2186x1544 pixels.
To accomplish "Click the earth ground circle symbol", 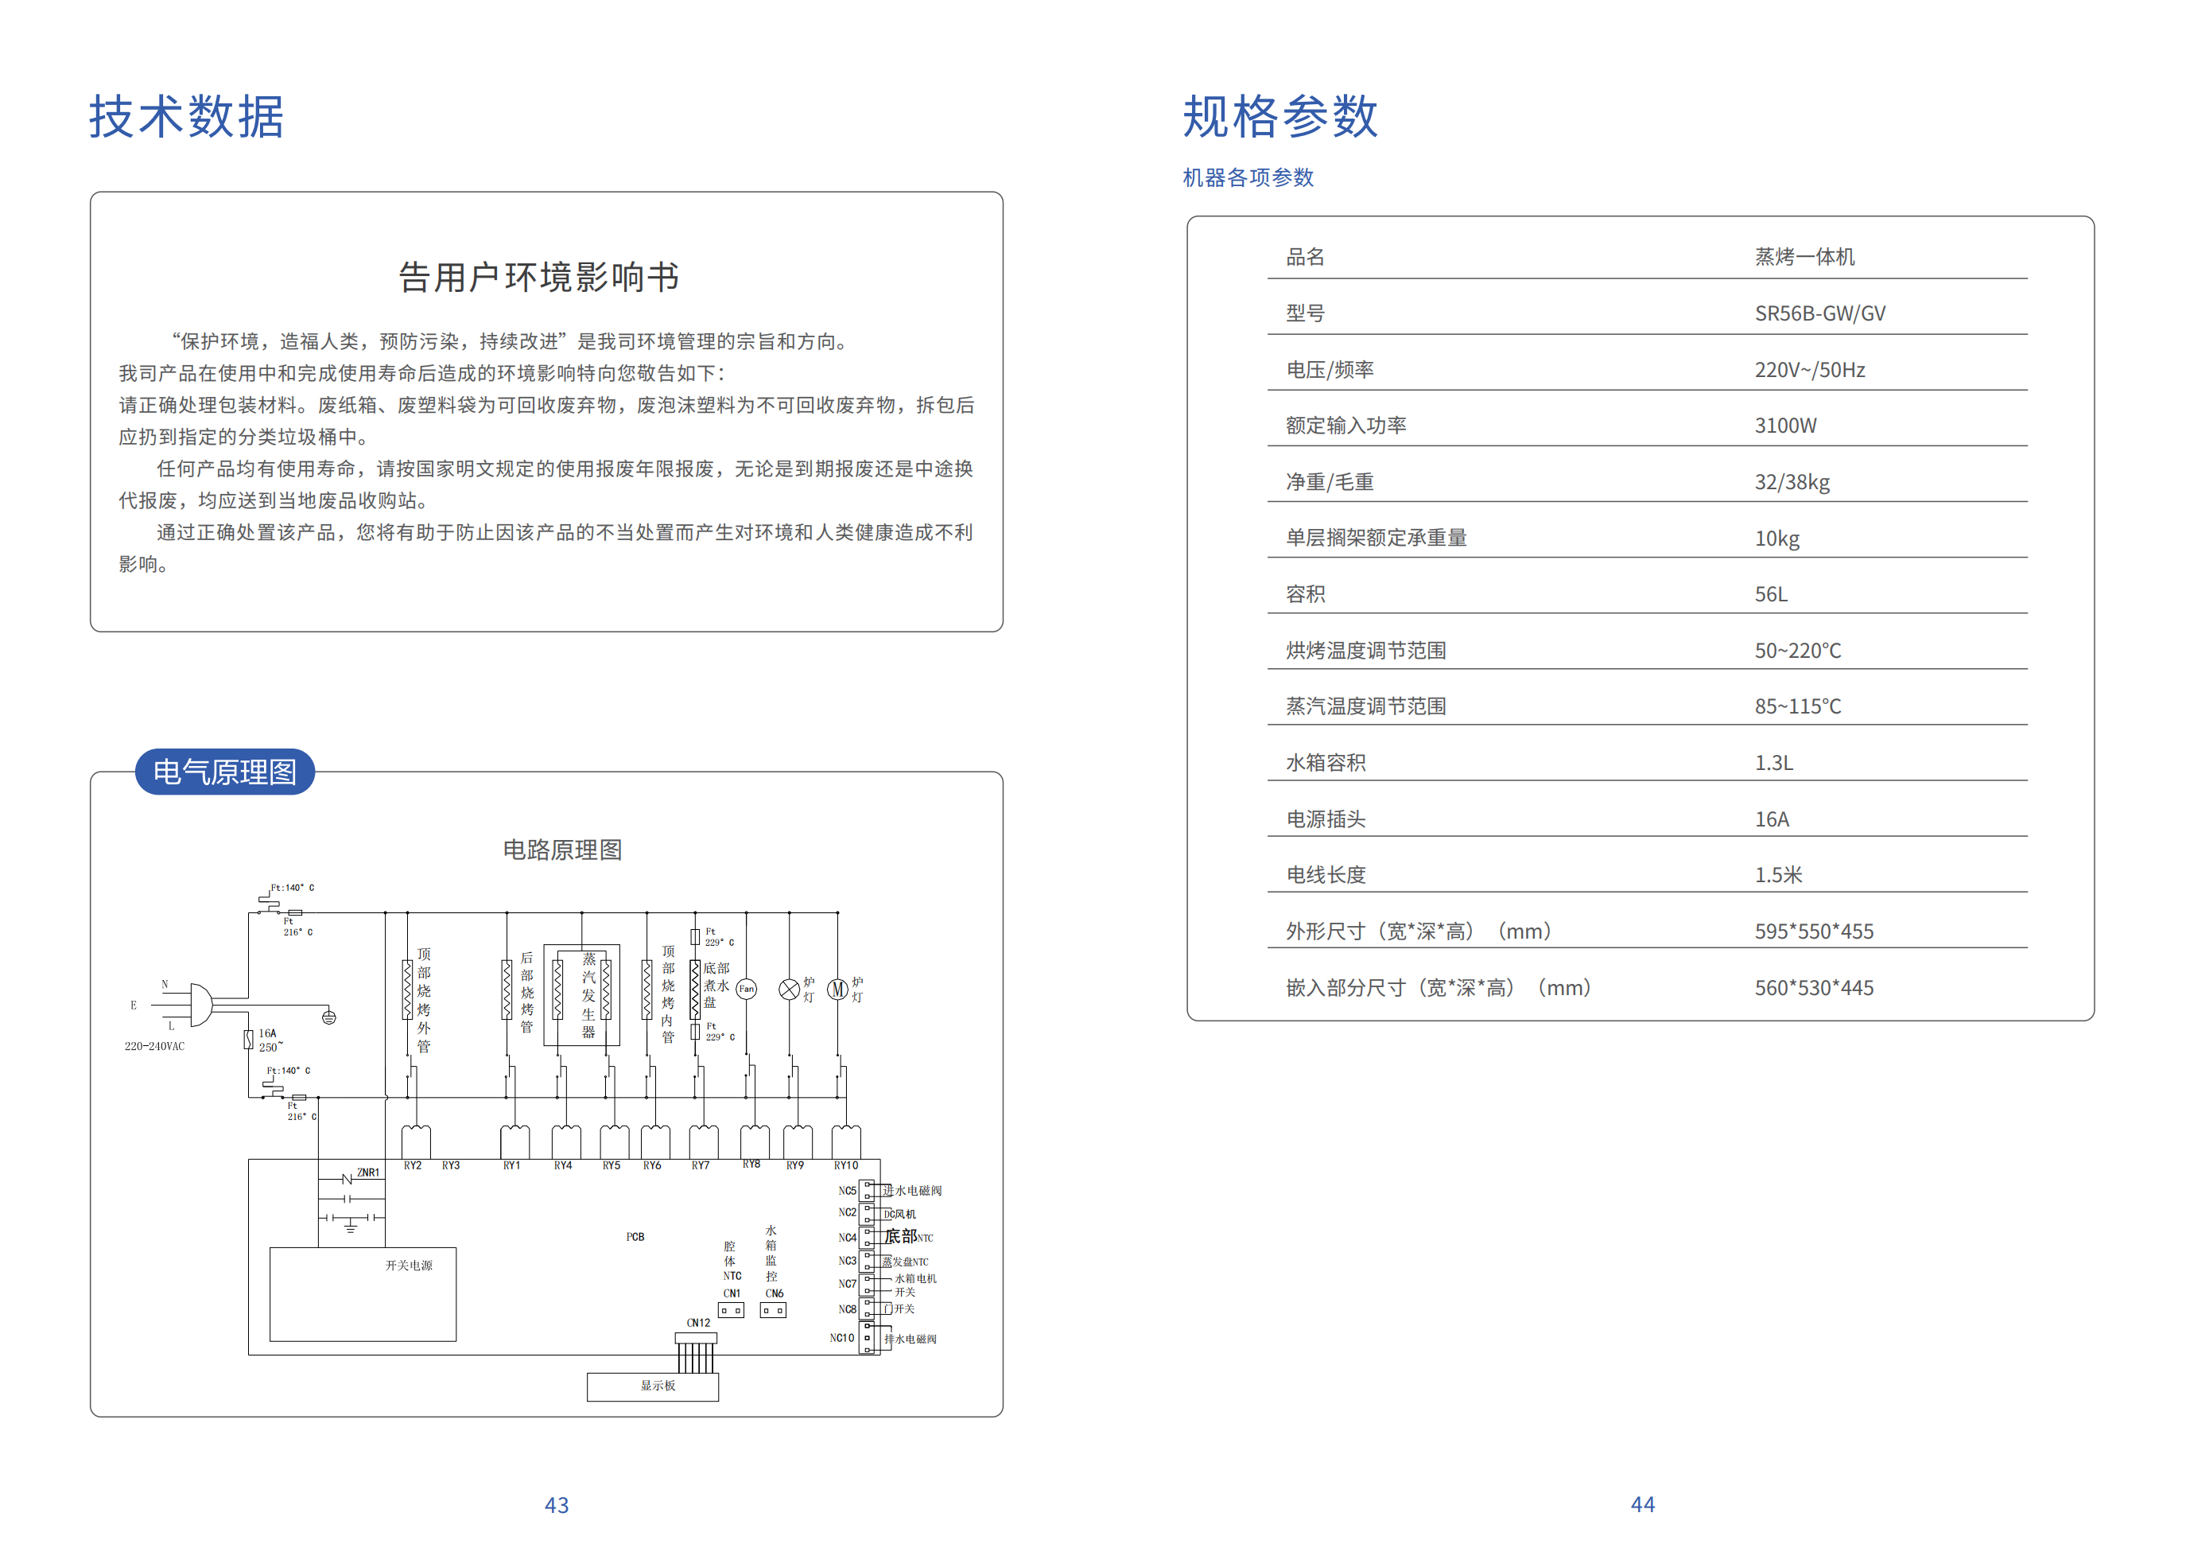I will click(x=328, y=1017).
